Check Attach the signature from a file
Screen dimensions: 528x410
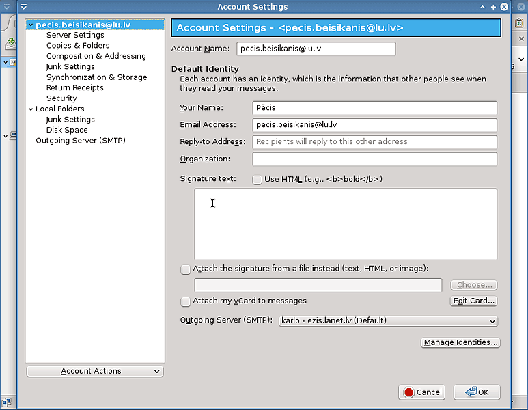point(185,269)
